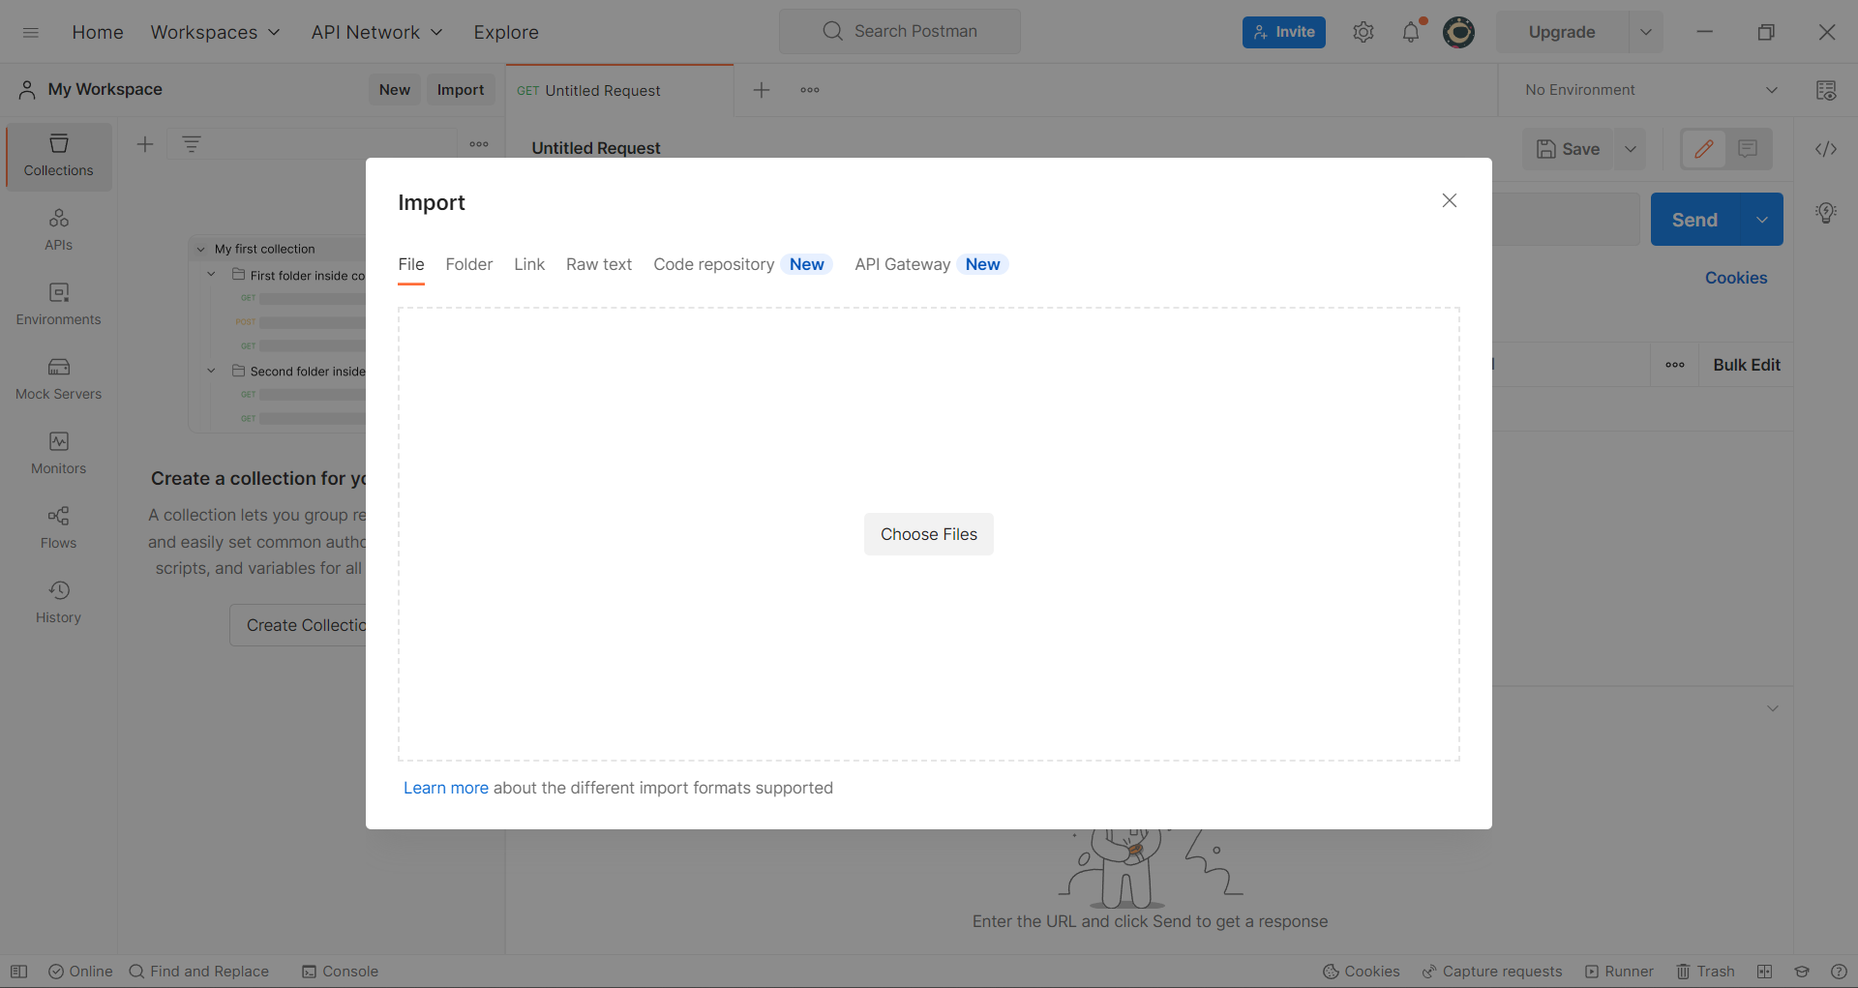Select the File tab in Import
1858x988 pixels.
click(411, 264)
